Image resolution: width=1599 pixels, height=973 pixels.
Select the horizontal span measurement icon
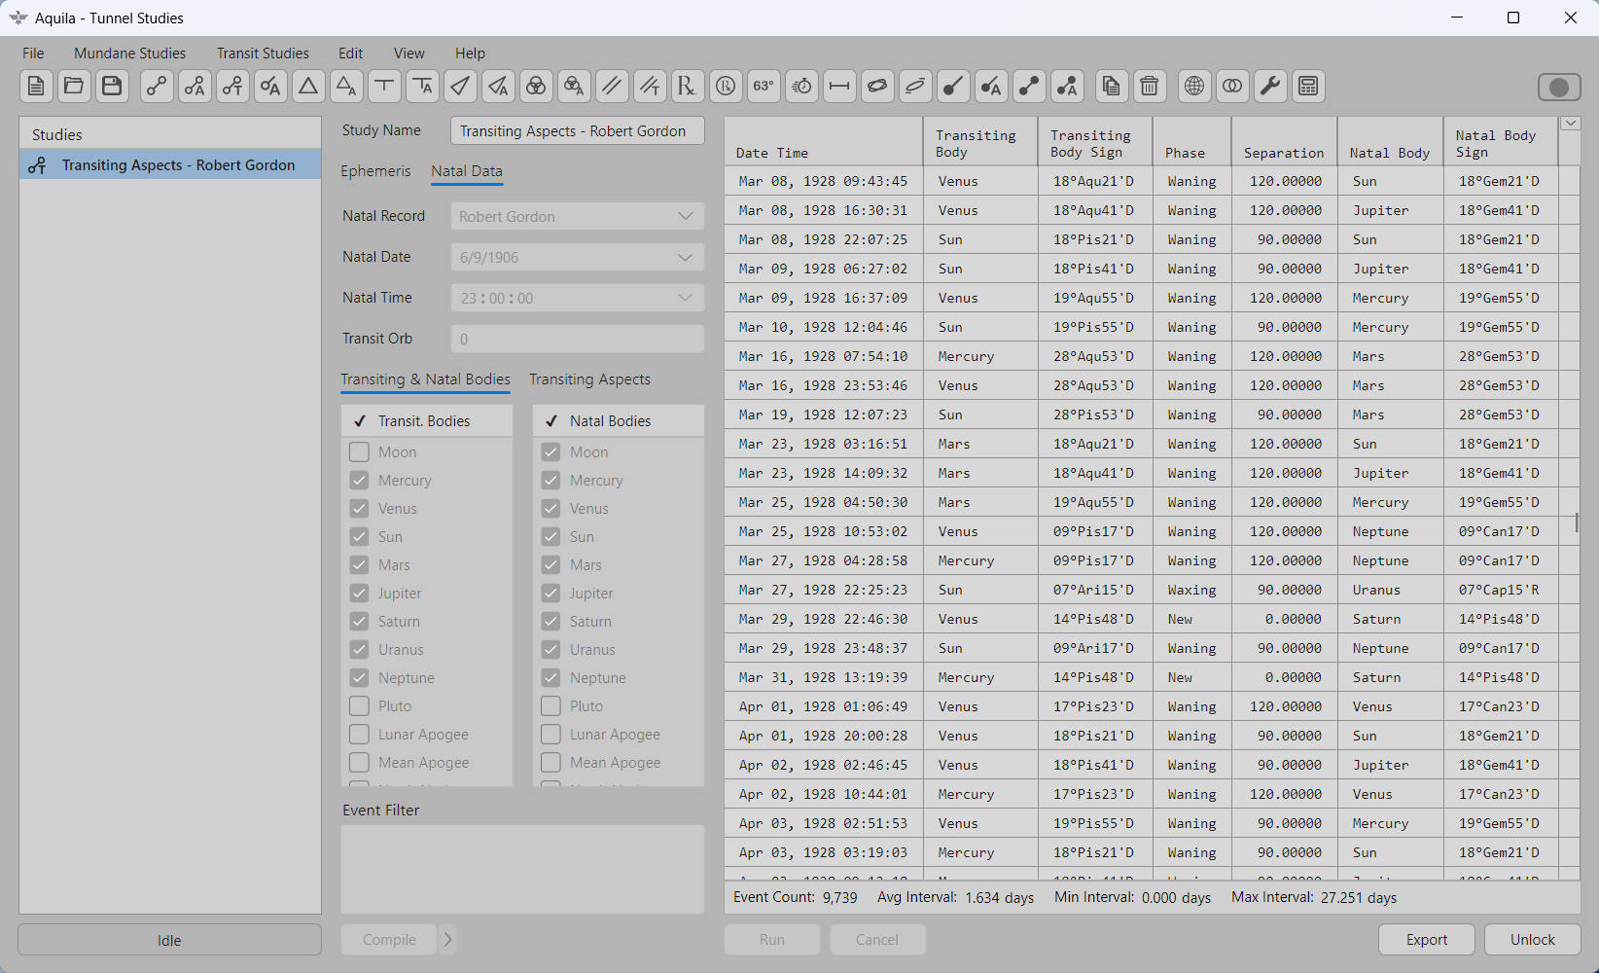pos(839,87)
